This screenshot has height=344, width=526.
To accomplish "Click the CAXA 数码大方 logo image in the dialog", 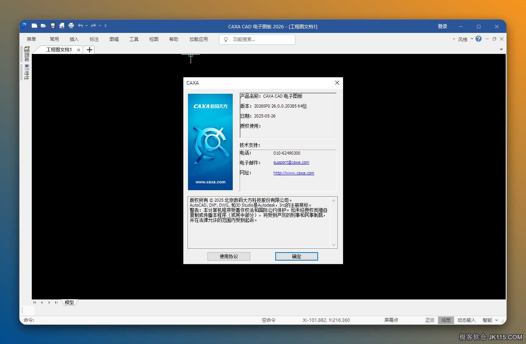I will (x=210, y=142).
